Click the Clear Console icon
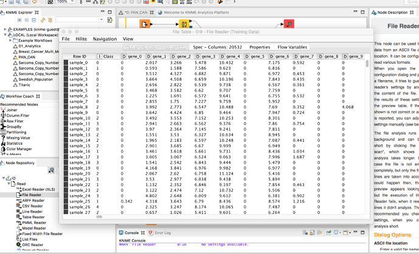Viewport: 419px width, 254px height. tap(305, 233)
